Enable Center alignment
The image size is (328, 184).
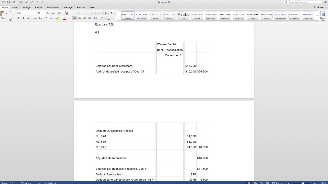click(79, 18)
